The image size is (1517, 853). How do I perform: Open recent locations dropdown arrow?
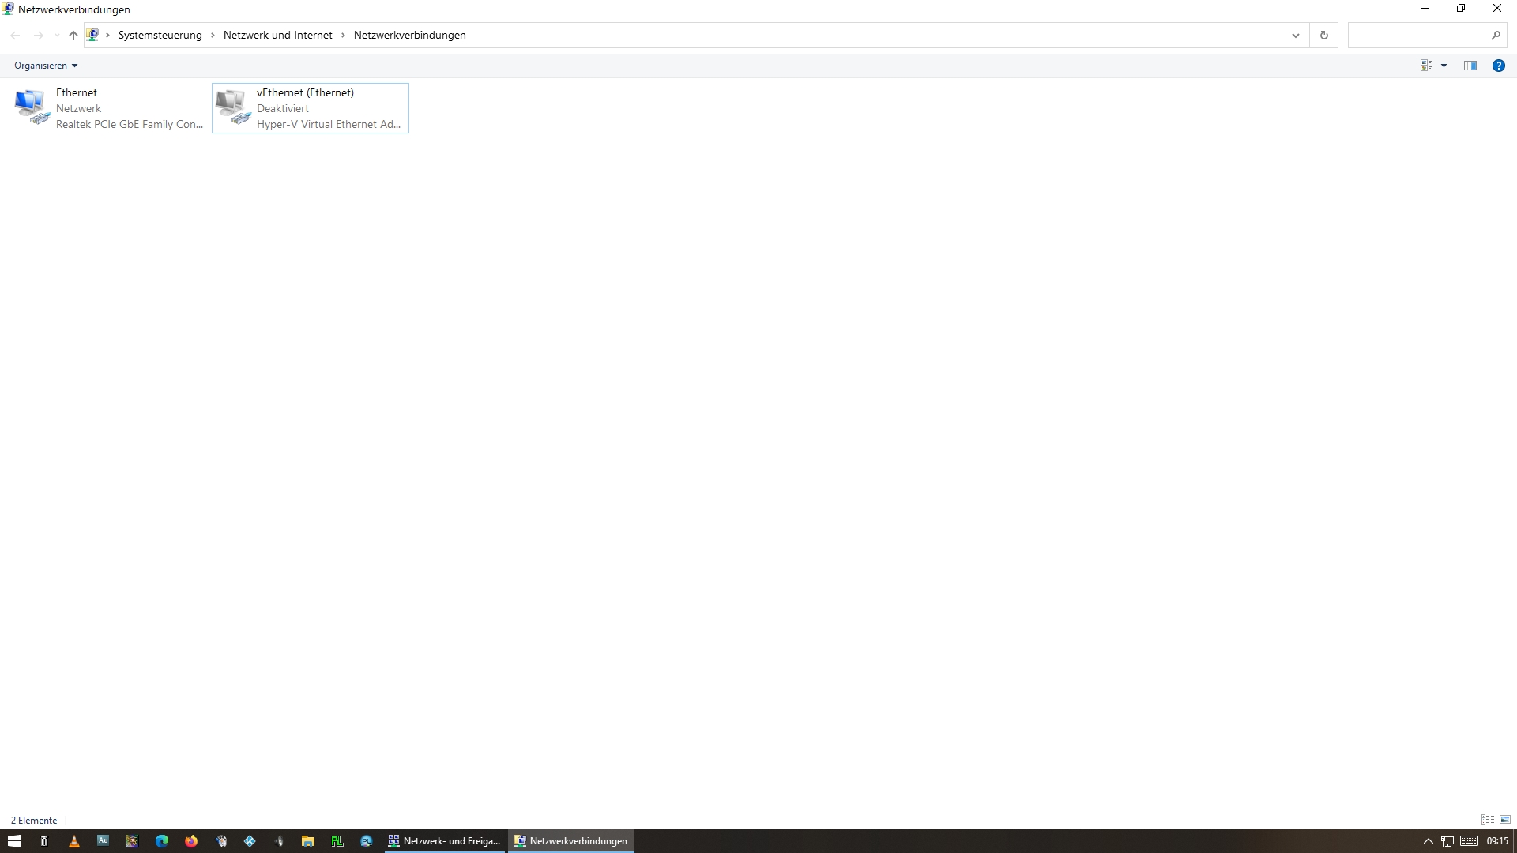tap(57, 35)
